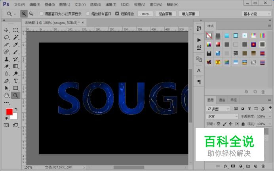The image size is (274, 171).
Task: Open the 3D(D) menu
Action: coord(125,5)
